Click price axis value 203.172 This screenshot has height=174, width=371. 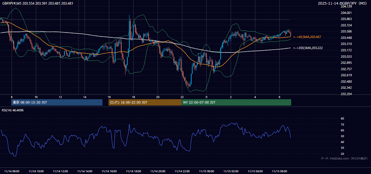click(346, 50)
